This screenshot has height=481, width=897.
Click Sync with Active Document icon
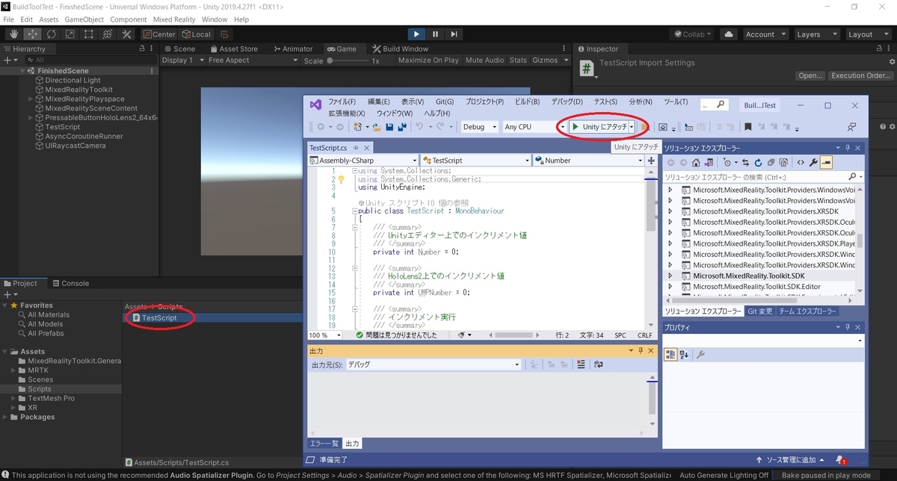(x=745, y=162)
